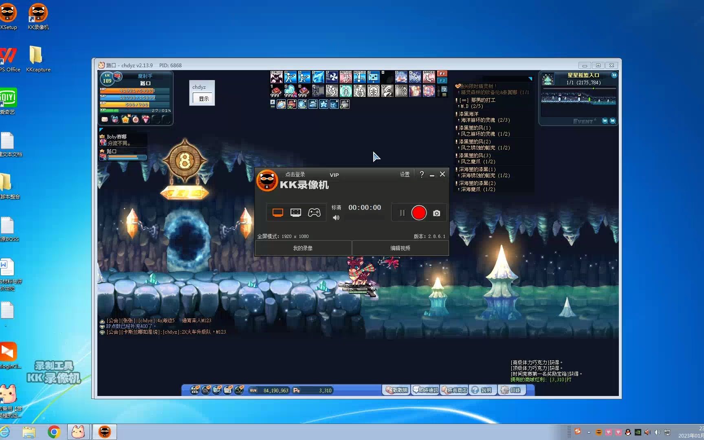Image resolution: width=704 pixels, height=440 pixels.
Task: Select region recording mode icon
Action: 296,212
